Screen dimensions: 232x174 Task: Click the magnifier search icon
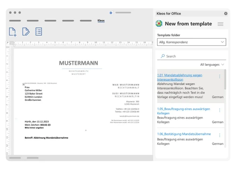[162, 56]
